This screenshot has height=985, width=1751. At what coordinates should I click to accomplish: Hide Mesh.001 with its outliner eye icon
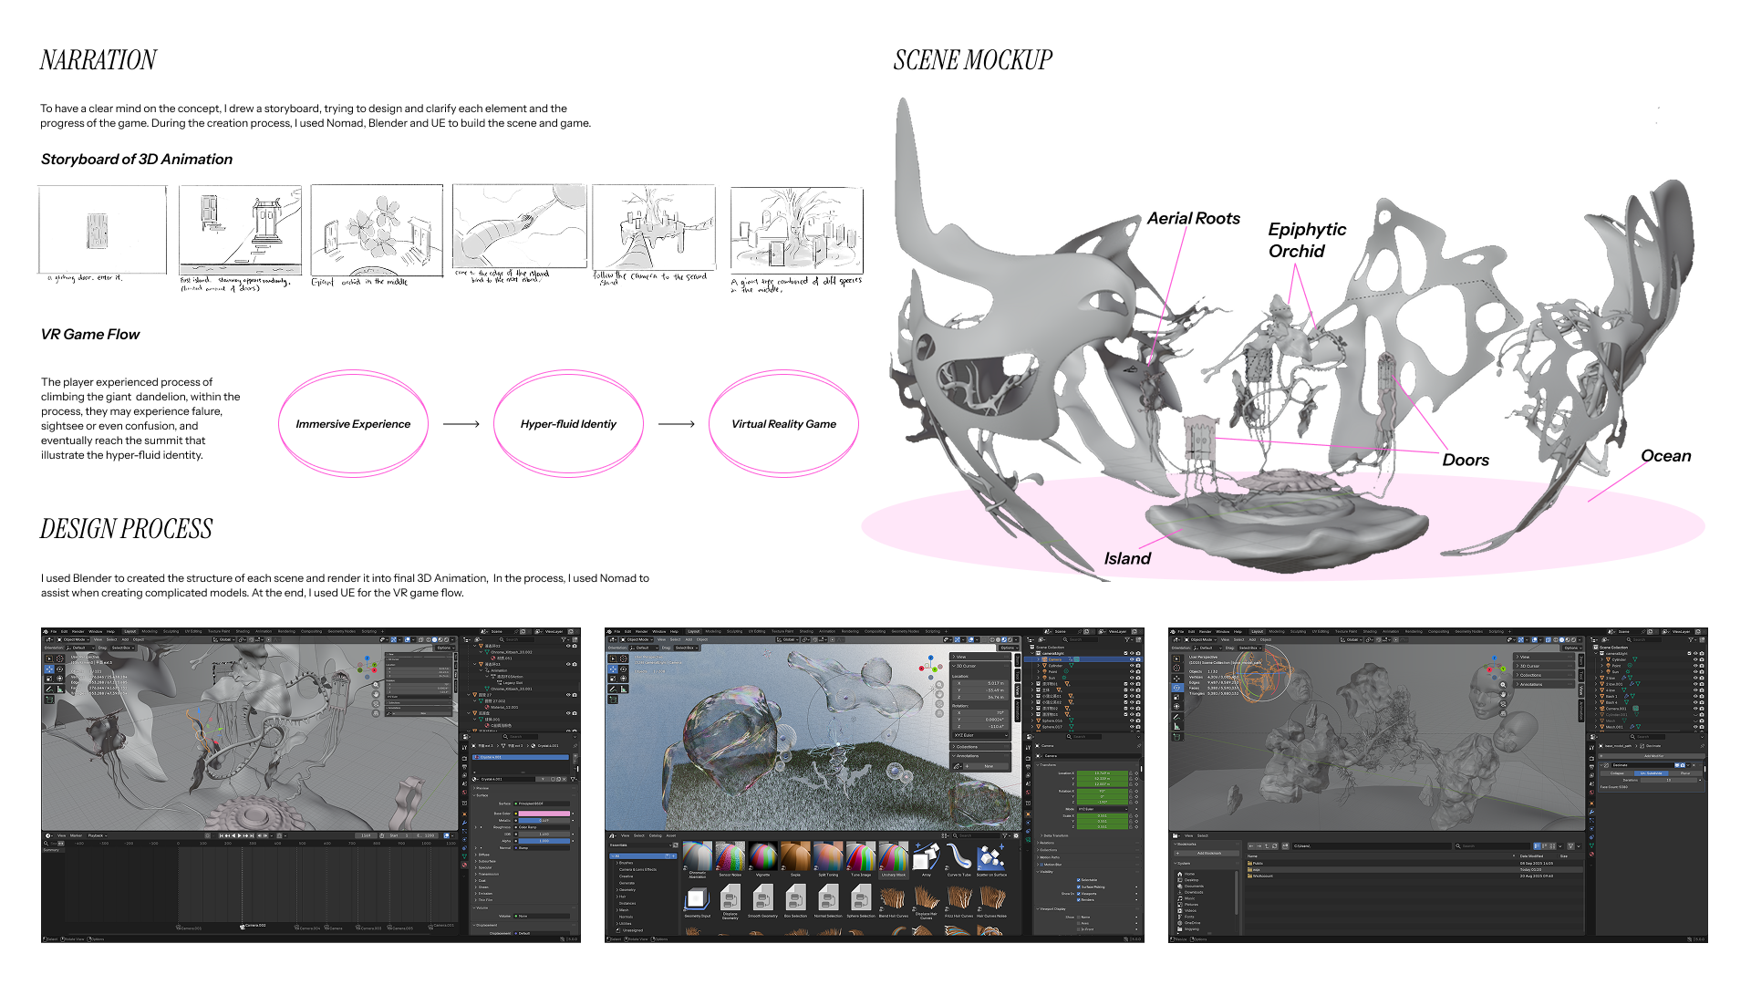(x=1695, y=727)
